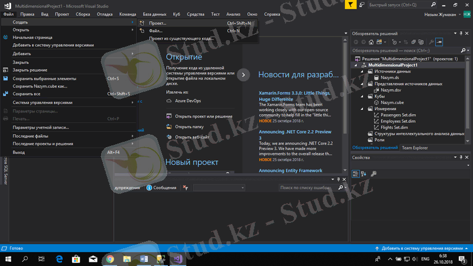473x266 pixels.
Task: Click the categorized view icon in Properties panel
Action: [356, 173]
